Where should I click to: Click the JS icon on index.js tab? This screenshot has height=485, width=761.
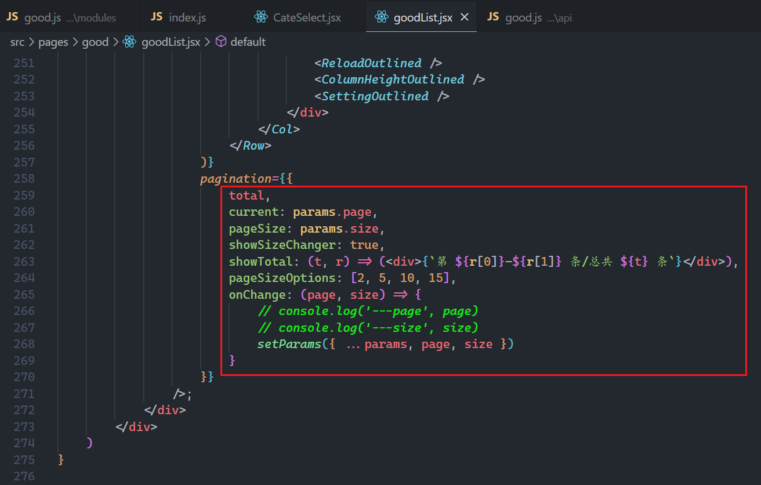tap(157, 17)
